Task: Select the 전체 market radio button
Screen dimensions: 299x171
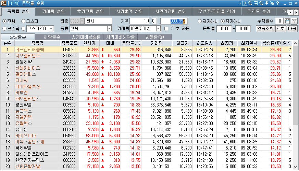Action: pyautogui.click(x=4, y=21)
